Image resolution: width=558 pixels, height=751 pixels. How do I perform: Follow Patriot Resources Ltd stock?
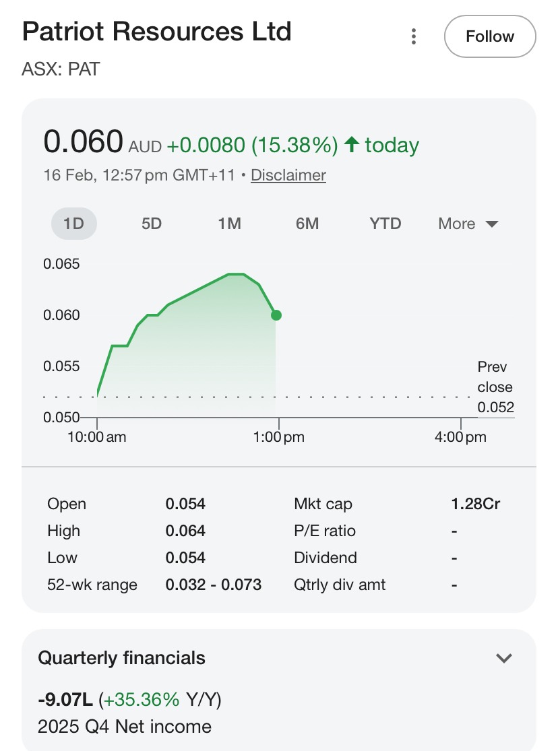pos(490,36)
